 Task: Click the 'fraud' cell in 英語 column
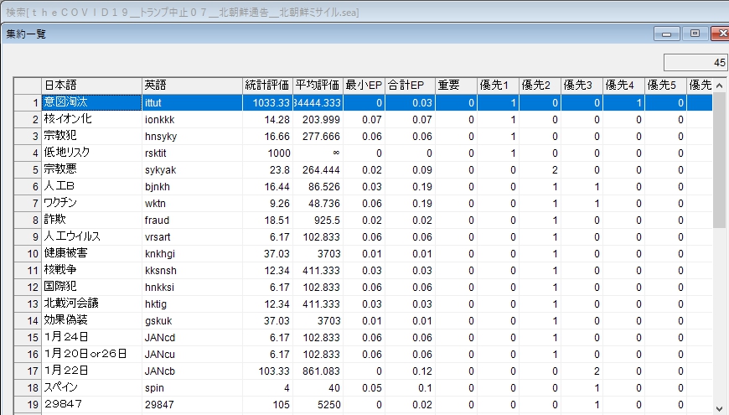[x=192, y=220]
